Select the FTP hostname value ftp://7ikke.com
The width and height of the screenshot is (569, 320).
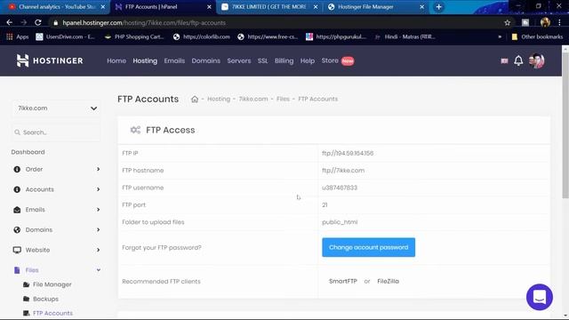(343, 171)
